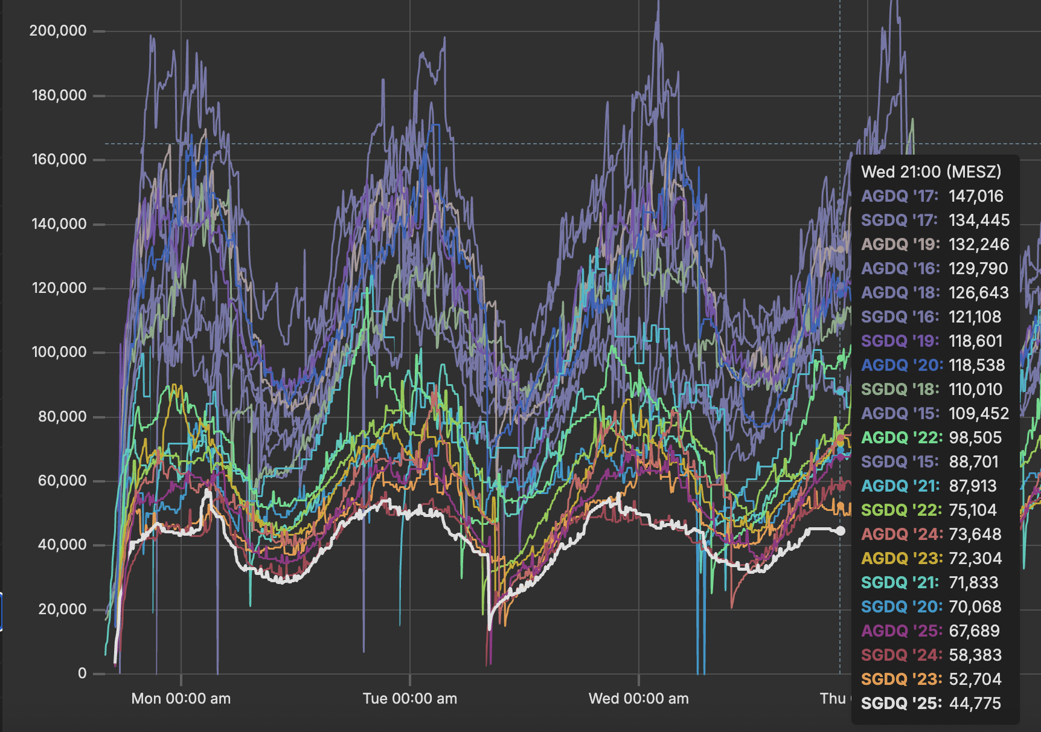Click 'SGDQ '19: 118,601' tooltip row
The height and width of the screenshot is (732, 1041).
pyautogui.click(x=932, y=341)
